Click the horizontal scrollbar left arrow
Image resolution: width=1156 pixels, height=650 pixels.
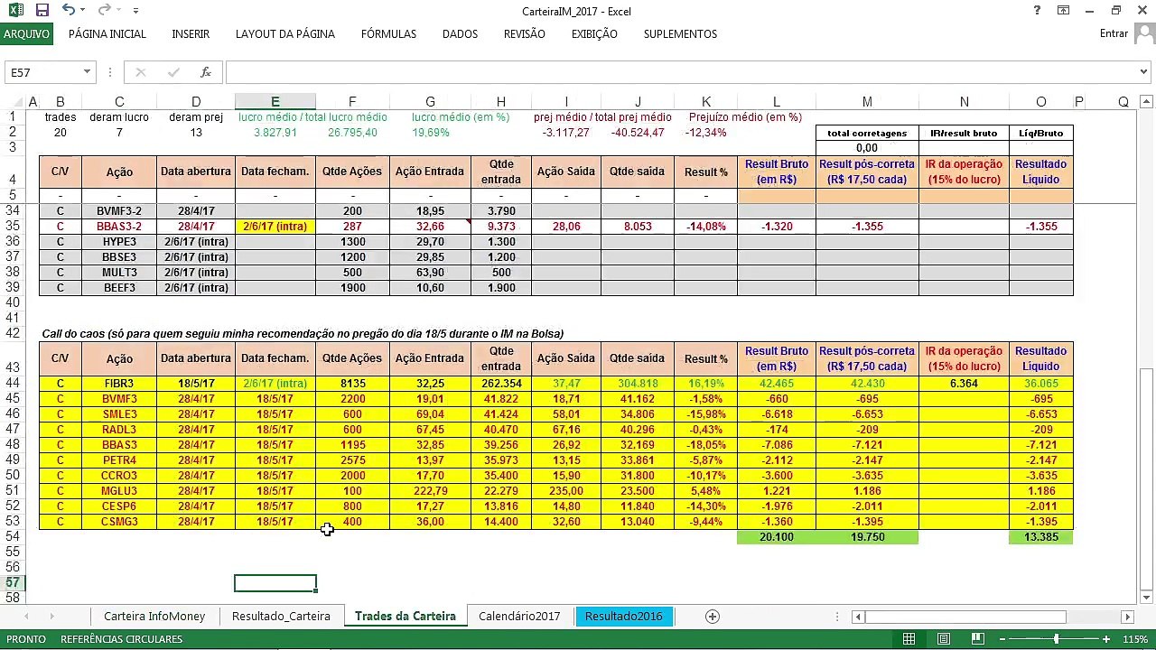[x=858, y=617]
